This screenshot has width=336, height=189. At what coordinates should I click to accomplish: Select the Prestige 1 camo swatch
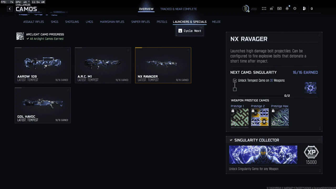coord(240,117)
